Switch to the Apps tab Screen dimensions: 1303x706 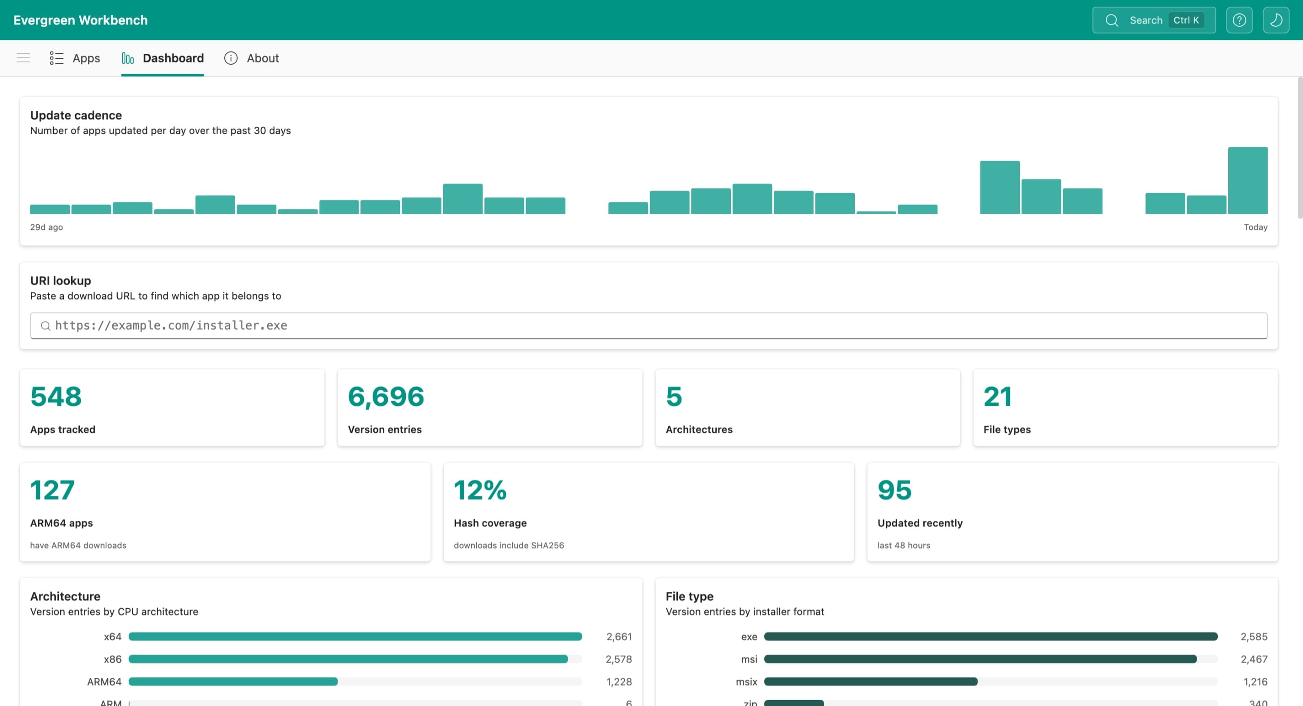pyautogui.click(x=75, y=58)
